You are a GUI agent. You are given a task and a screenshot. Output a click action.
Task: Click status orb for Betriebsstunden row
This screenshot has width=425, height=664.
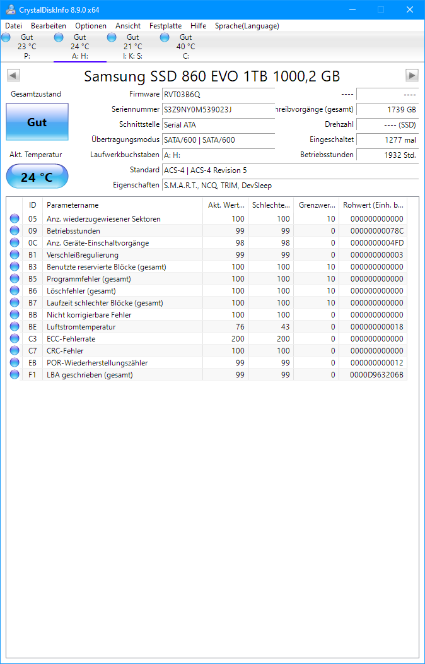pos(15,231)
